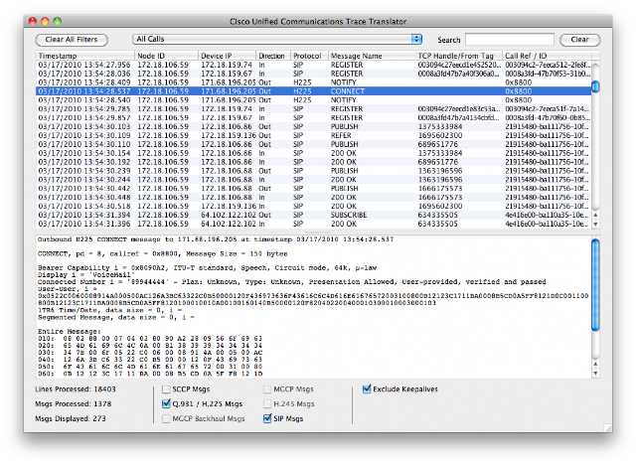Click the message list scroll up arrow
Viewport: 636px width, 465px height.
click(x=595, y=215)
